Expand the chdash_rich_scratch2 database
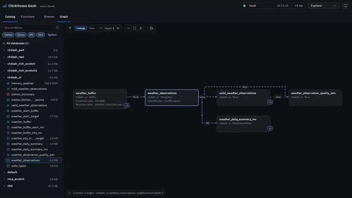 click(4, 70)
